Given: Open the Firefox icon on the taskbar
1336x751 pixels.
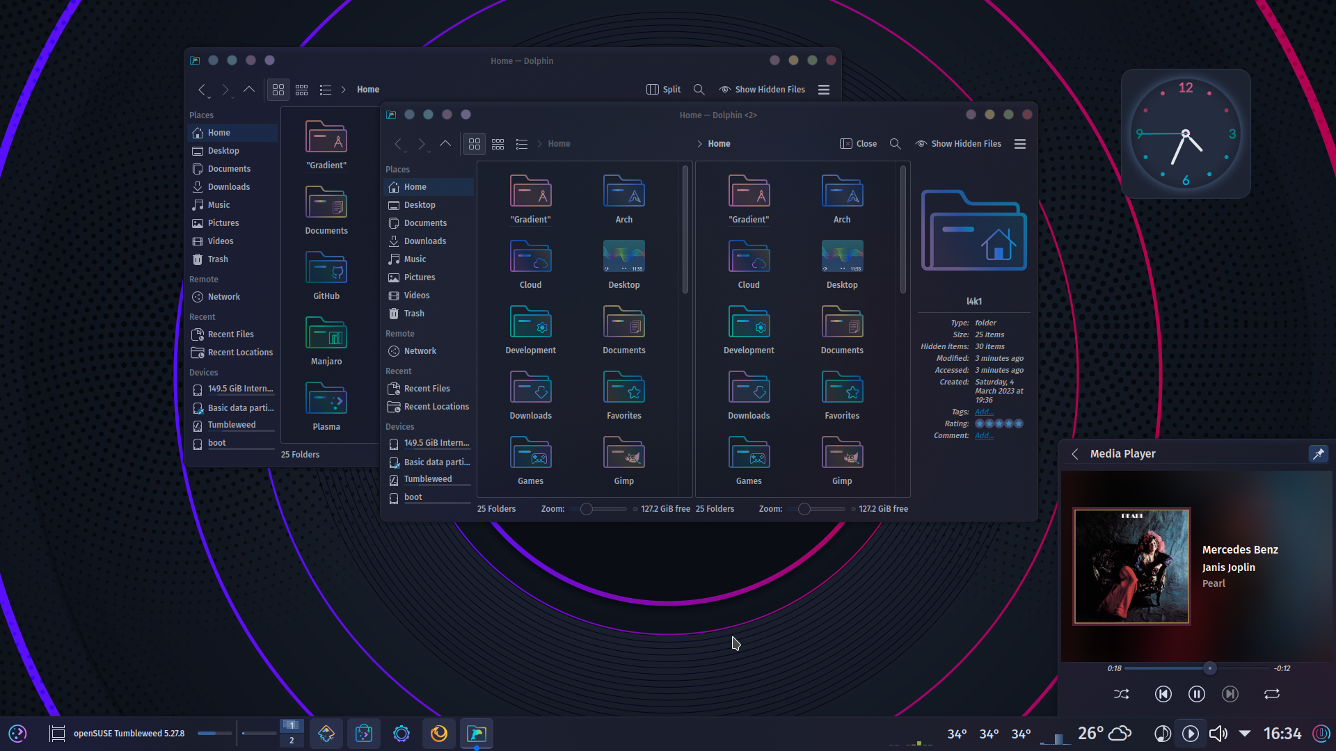Looking at the screenshot, I should (x=439, y=734).
